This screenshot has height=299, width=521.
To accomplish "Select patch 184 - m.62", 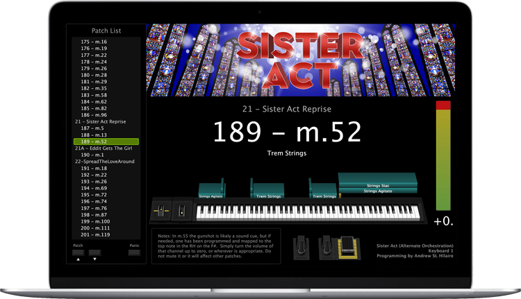I will pos(94,101).
